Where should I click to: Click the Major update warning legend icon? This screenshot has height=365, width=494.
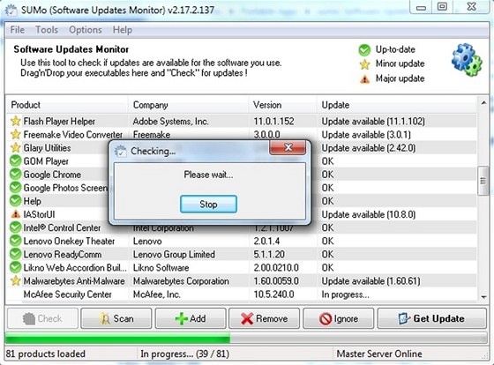[x=364, y=78]
